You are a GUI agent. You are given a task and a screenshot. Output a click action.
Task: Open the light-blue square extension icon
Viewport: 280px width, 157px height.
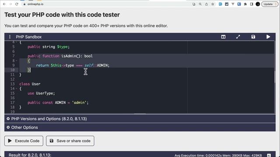point(220,4)
